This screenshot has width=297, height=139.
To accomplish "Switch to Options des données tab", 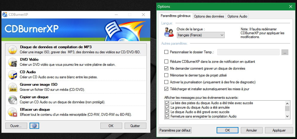I will click(209, 16).
